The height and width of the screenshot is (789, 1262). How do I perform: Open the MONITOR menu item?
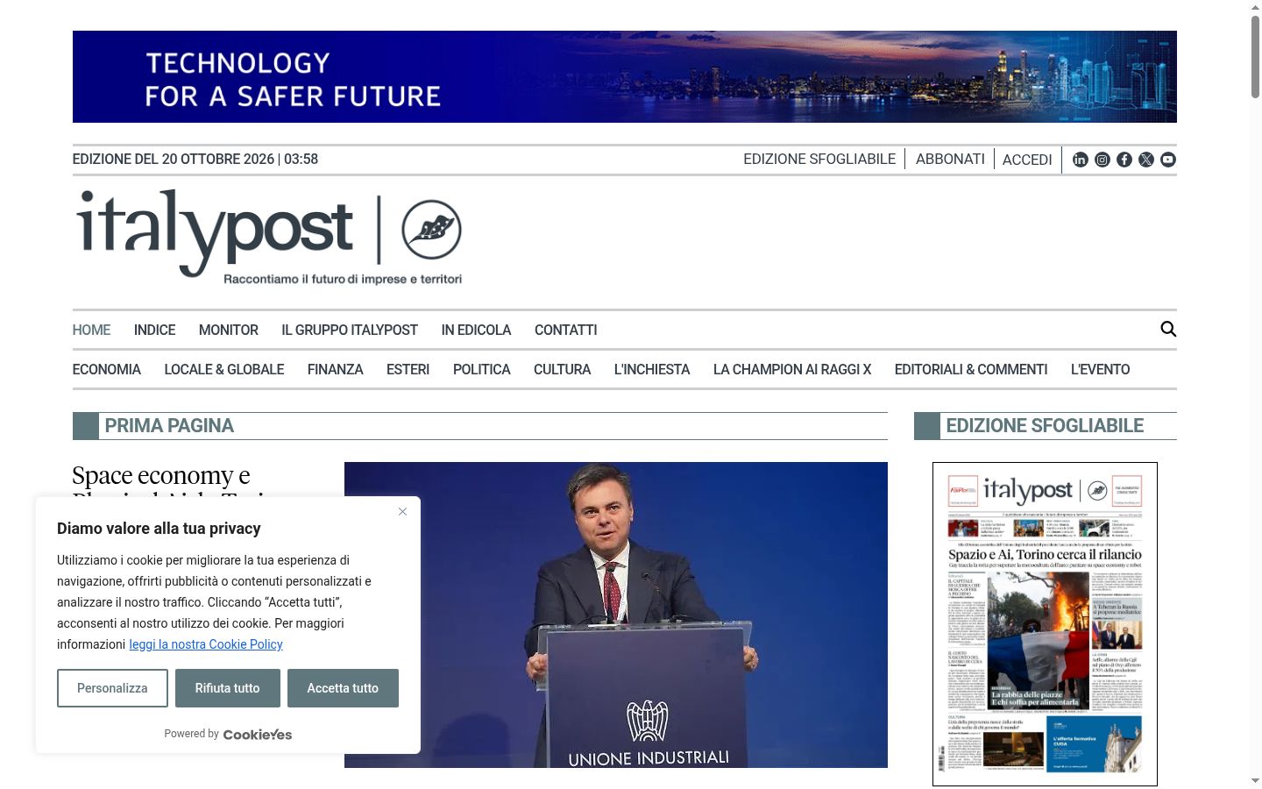click(228, 330)
